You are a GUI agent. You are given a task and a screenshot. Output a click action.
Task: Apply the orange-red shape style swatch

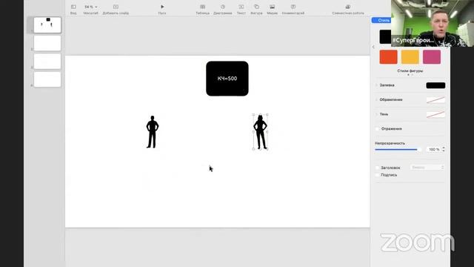click(388, 57)
